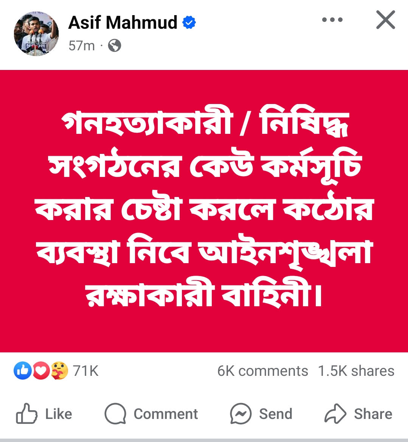Screen dimensions: 408x442
Task: Click the blue verified badge icon
Action: click(189, 23)
